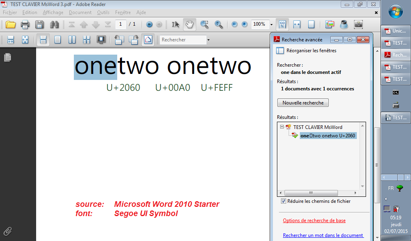Open search with the binoculars icon
Image resolution: width=411 pixels, height=241 pixels.
point(54,25)
